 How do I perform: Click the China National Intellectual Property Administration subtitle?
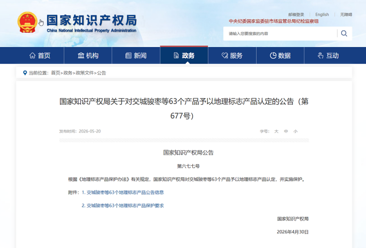[x=91, y=31]
